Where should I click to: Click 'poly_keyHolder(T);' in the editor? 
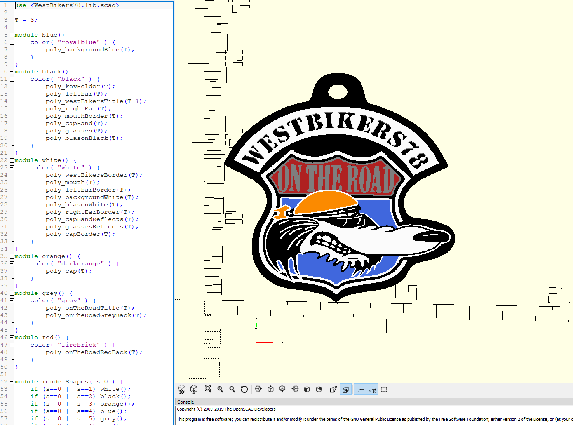pyautogui.click(x=80, y=86)
